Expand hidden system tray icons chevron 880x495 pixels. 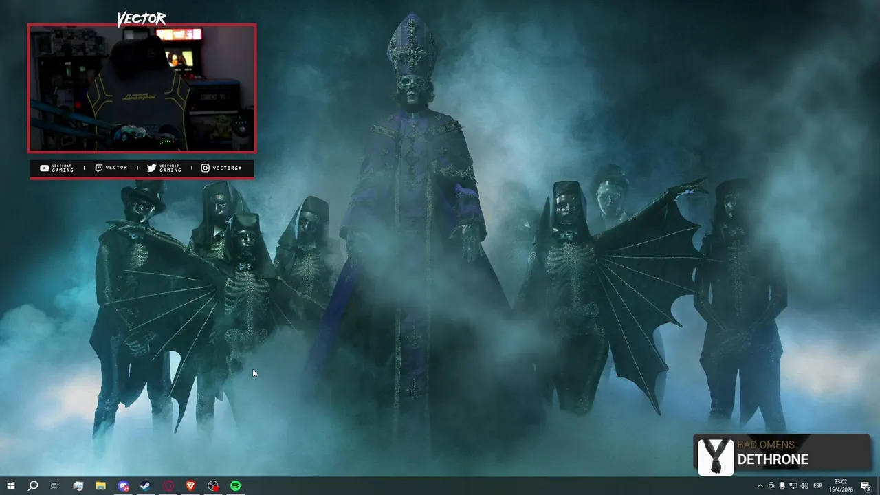coord(760,486)
